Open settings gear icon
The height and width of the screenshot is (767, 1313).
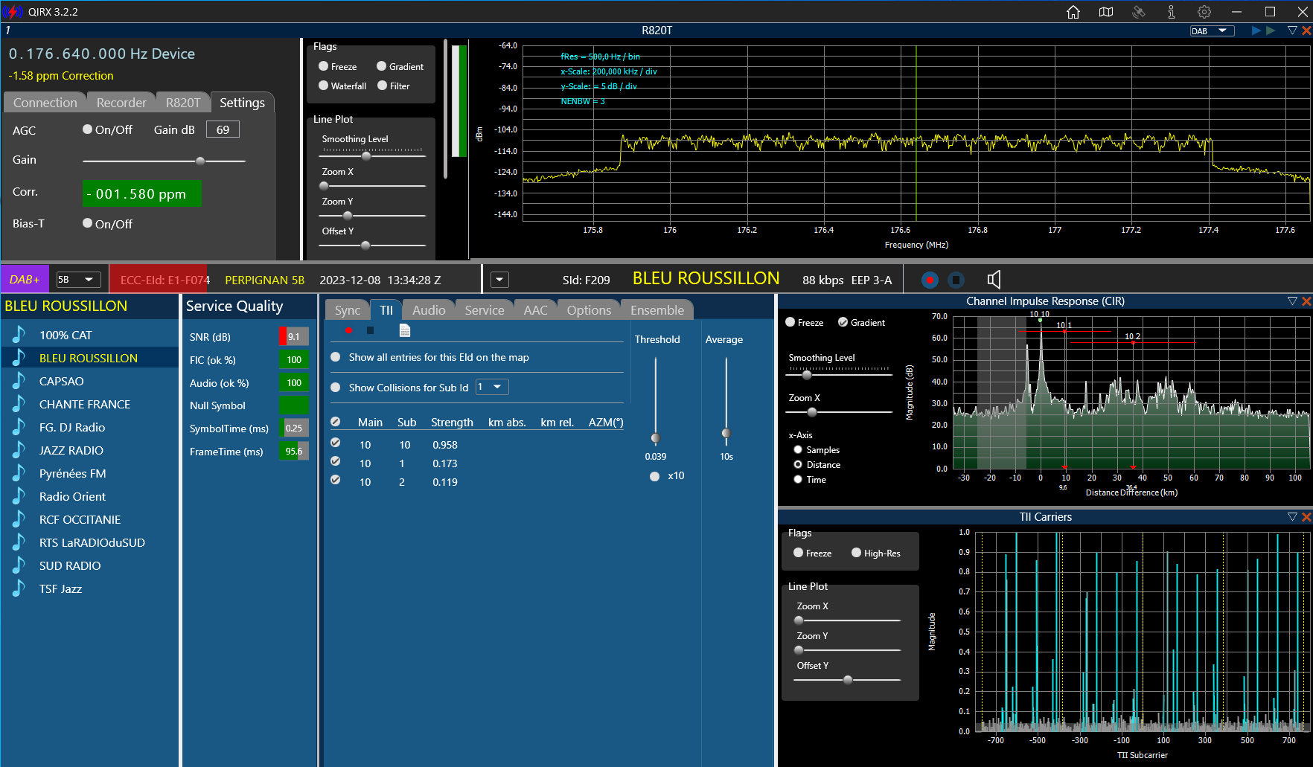pos(1204,12)
